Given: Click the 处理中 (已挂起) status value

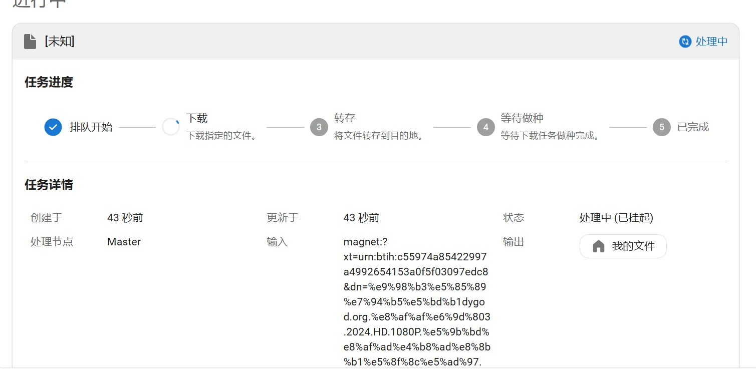Looking at the screenshot, I should 616,218.
